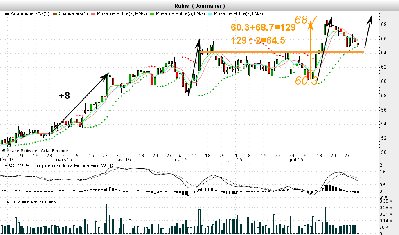Screen dimensions: 399x235
Task: Click the Moyenne Mobile(5, EMA) green swatch
Action: tap(152, 14)
